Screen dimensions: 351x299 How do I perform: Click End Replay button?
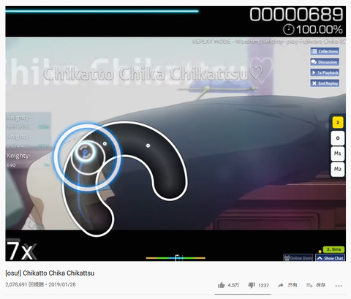pyautogui.click(x=325, y=83)
